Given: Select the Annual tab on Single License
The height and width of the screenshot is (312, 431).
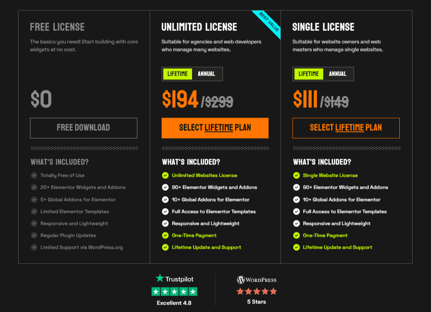Looking at the screenshot, I should click(338, 74).
